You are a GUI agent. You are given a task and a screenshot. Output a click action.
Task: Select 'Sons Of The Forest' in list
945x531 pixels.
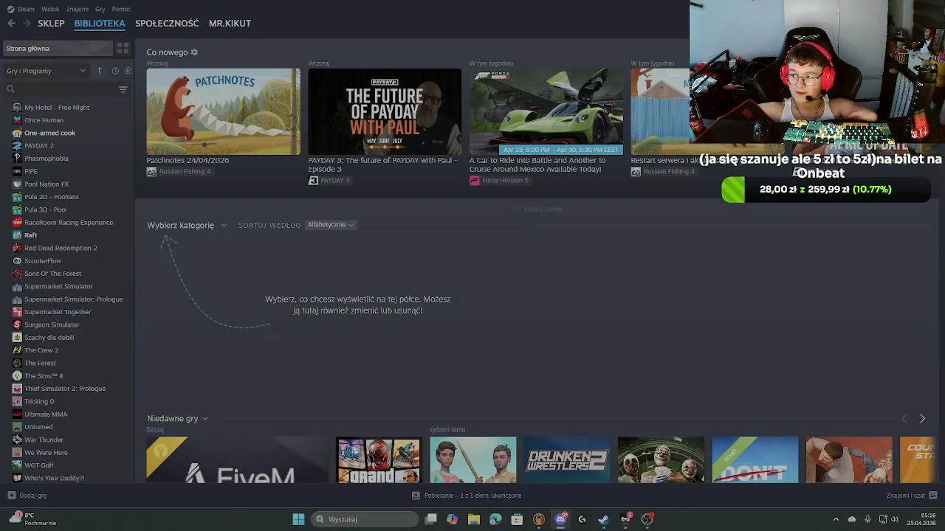pos(52,274)
